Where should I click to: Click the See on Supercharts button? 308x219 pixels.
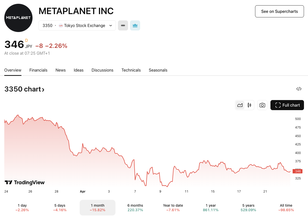[279, 11]
